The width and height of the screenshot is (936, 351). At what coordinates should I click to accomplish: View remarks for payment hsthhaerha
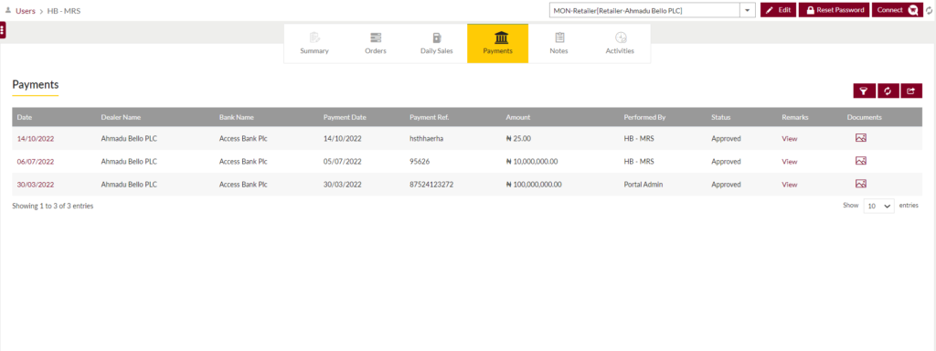tap(789, 139)
